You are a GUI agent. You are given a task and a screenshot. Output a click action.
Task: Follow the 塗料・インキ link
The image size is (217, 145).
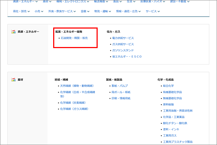171,129
